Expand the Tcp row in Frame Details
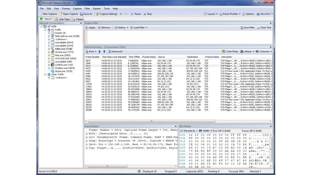The image size is (312, 175). [87, 148]
